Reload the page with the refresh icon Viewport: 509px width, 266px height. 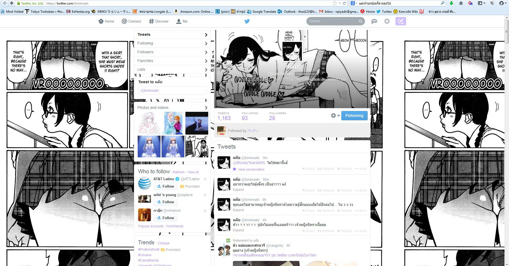click(344, 3)
